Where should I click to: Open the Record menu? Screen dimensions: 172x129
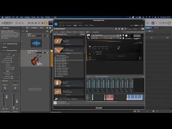tap(34, 17)
